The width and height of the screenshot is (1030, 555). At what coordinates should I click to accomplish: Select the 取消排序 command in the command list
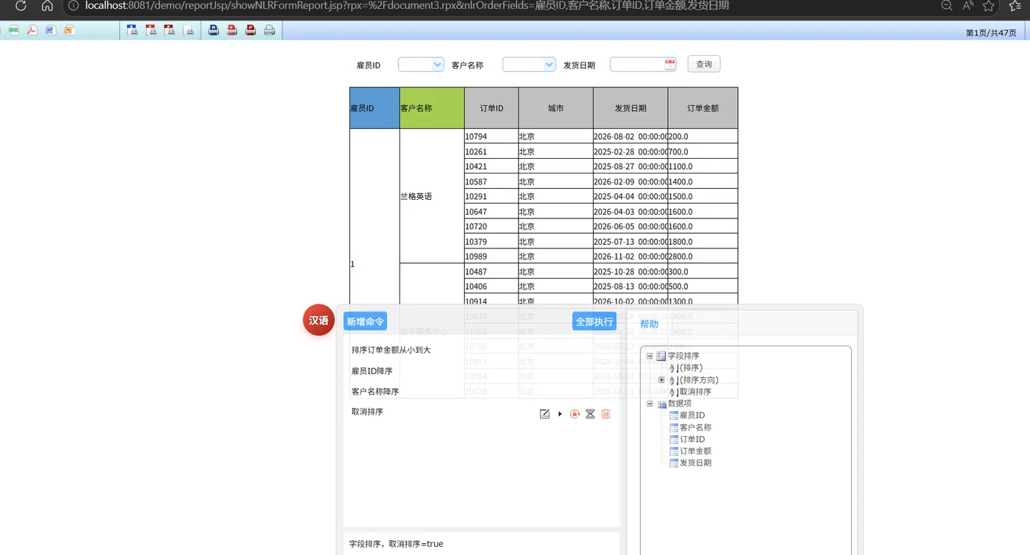[368, 412]
